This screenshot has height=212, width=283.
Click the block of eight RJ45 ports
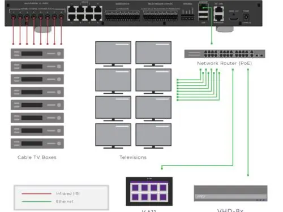[x=85, y=13]
